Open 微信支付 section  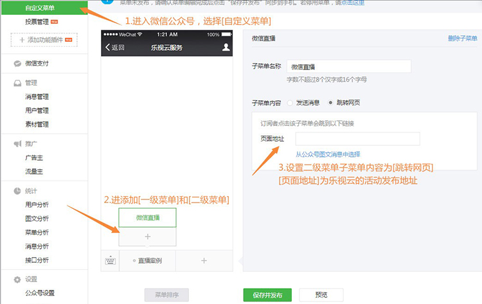click(x=37, y=64)
